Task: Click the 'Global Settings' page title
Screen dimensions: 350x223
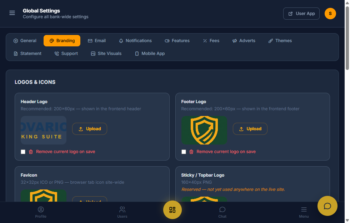Action: 41,11
